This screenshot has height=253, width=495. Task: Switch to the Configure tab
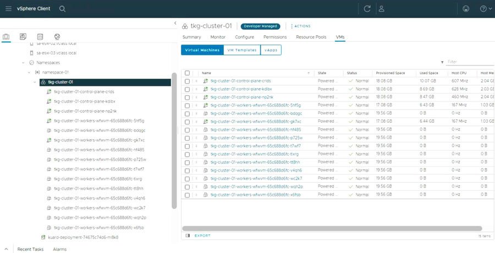coord(244,37)
